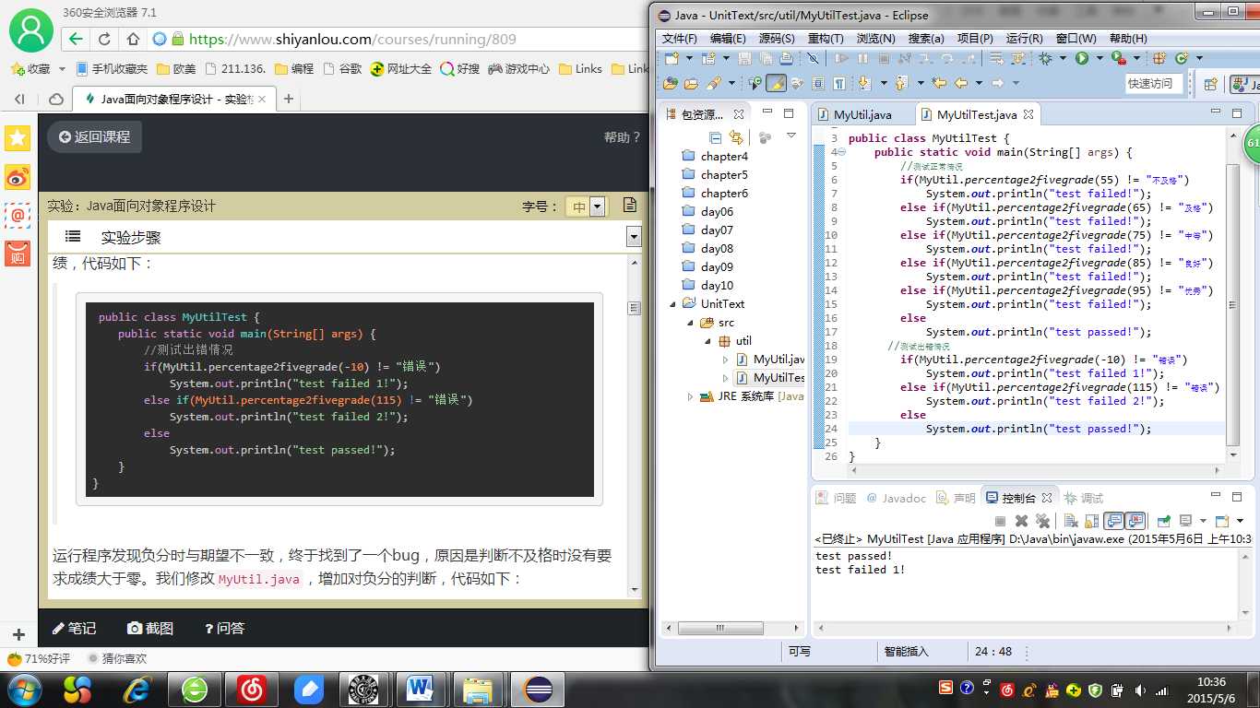The width and height of the screenshot is (1260, 708).
Task: Toggle Scroll Lock in console toolbar
Action: click(1092, 521)
